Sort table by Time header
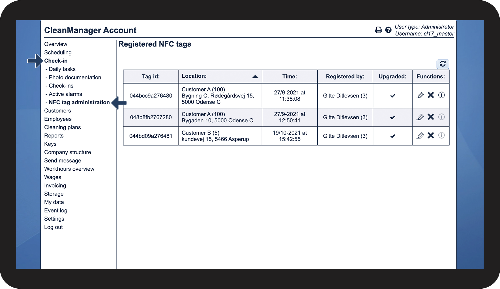Image resolution: width=500 pixels, height=289 pixels. 289,77
